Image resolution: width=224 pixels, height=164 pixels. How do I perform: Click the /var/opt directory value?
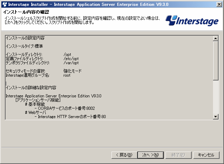point(71,63)
